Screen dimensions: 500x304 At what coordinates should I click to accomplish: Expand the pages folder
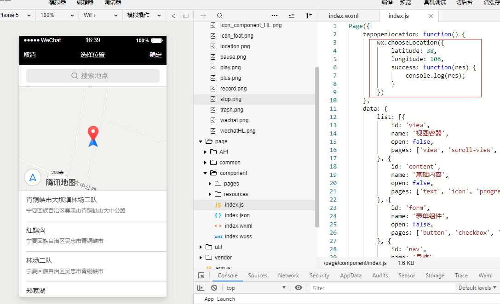click(210, 184)
